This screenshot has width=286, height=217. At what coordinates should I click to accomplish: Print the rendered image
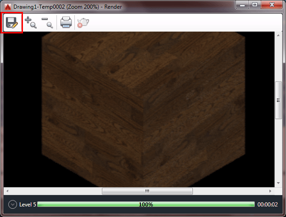(x=66, y=22)
